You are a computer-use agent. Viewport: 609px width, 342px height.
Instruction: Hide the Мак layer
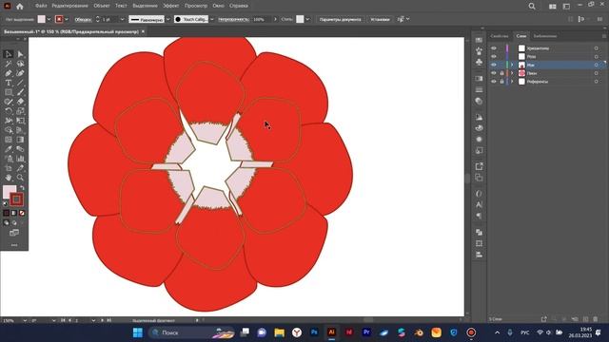tap(494, 65)
